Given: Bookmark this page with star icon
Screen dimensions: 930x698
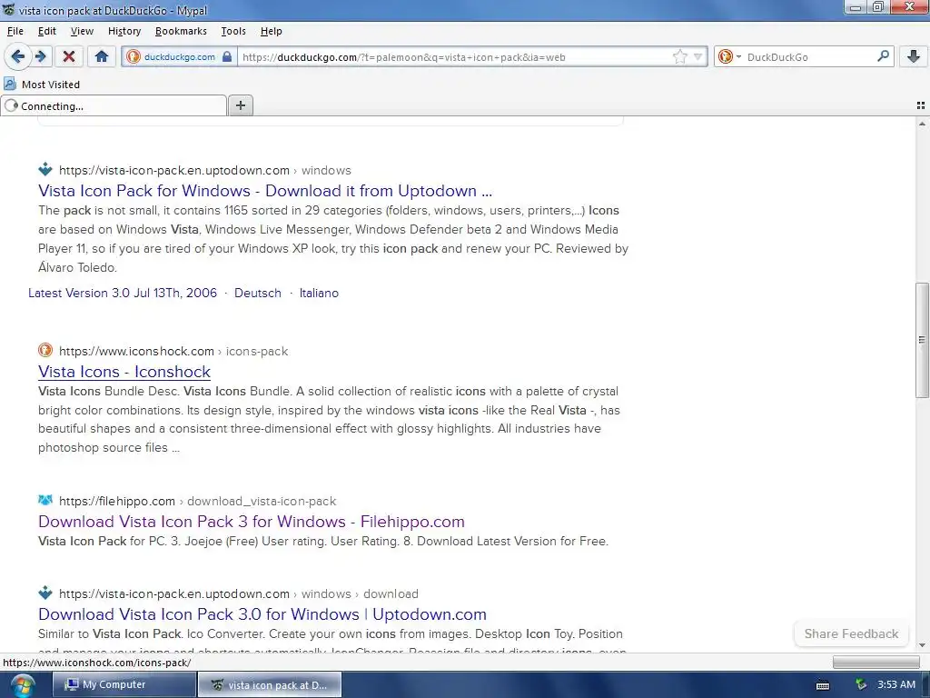Looking at the screenshot, I should pos(679,57).
